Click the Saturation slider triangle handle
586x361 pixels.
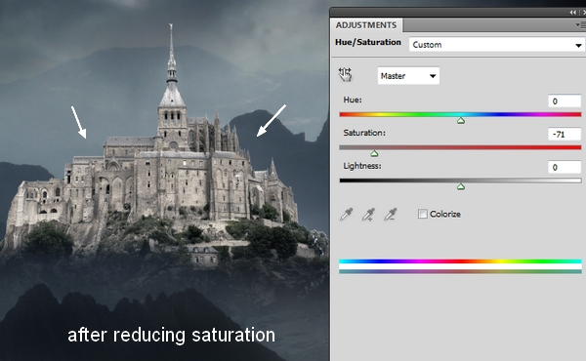[374, 153]
